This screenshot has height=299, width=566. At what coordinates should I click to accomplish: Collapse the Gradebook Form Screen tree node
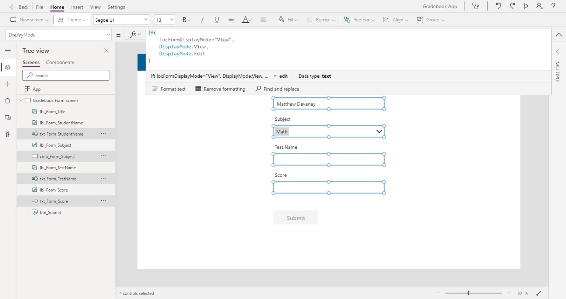(21, 100)
